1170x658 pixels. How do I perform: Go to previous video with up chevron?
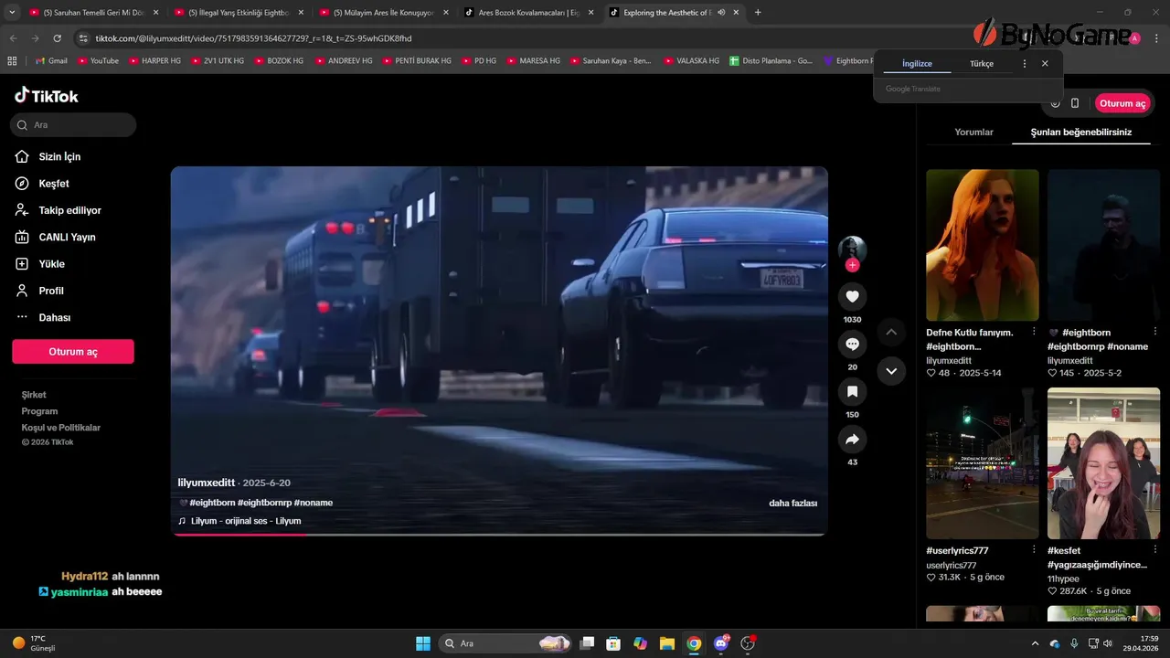pos(891,332)
